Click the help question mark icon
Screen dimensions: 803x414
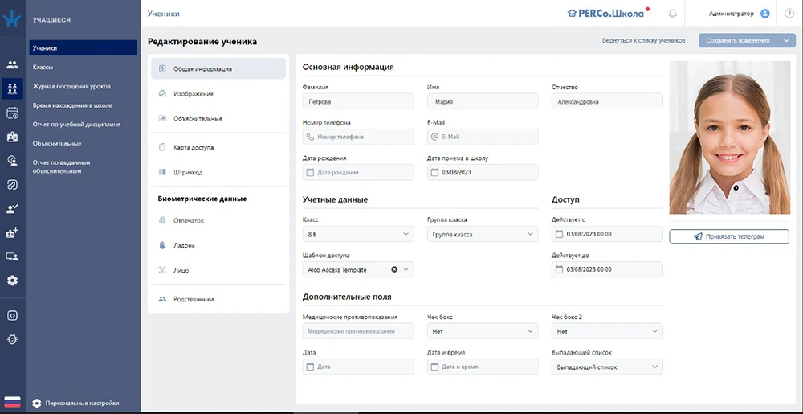pos(789,14)
